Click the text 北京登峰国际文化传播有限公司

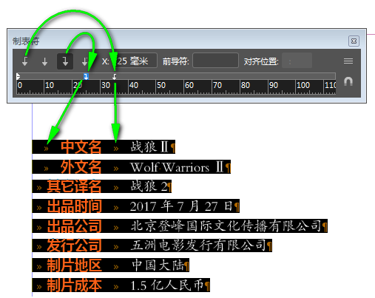(x=226, y=226)
